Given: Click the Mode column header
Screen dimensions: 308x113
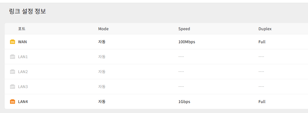Looking at the screenshot, I should 103,29.
